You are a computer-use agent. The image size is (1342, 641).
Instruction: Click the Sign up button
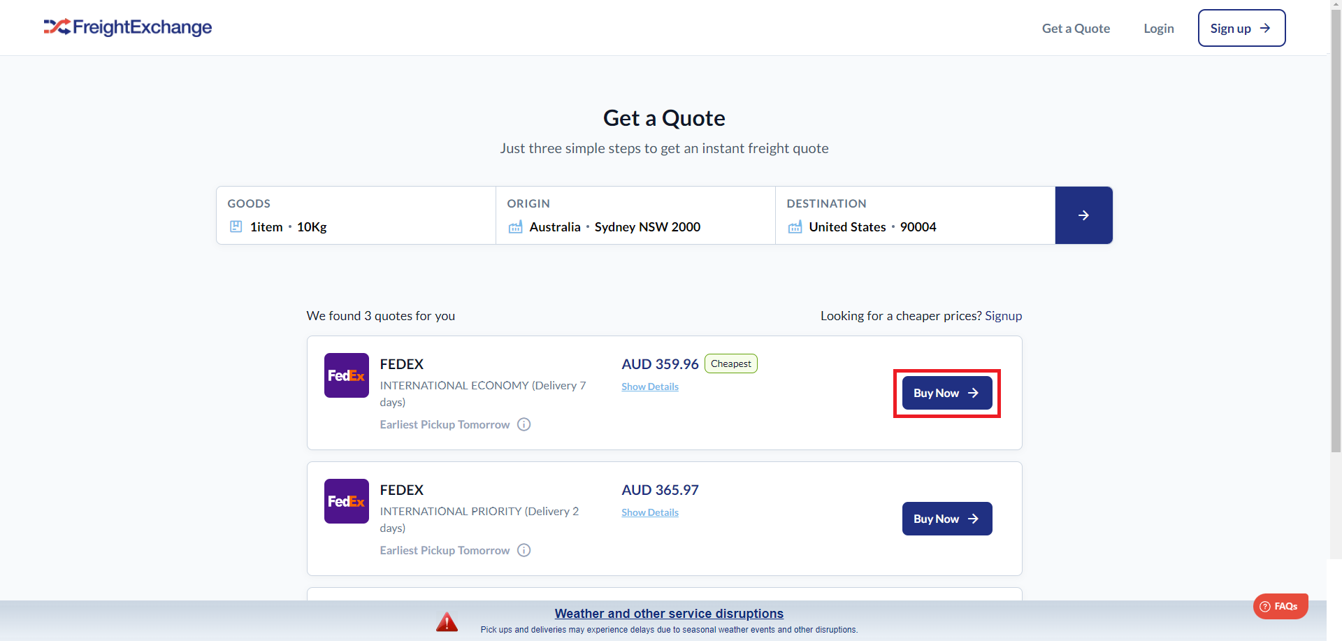click(1241, 28)
